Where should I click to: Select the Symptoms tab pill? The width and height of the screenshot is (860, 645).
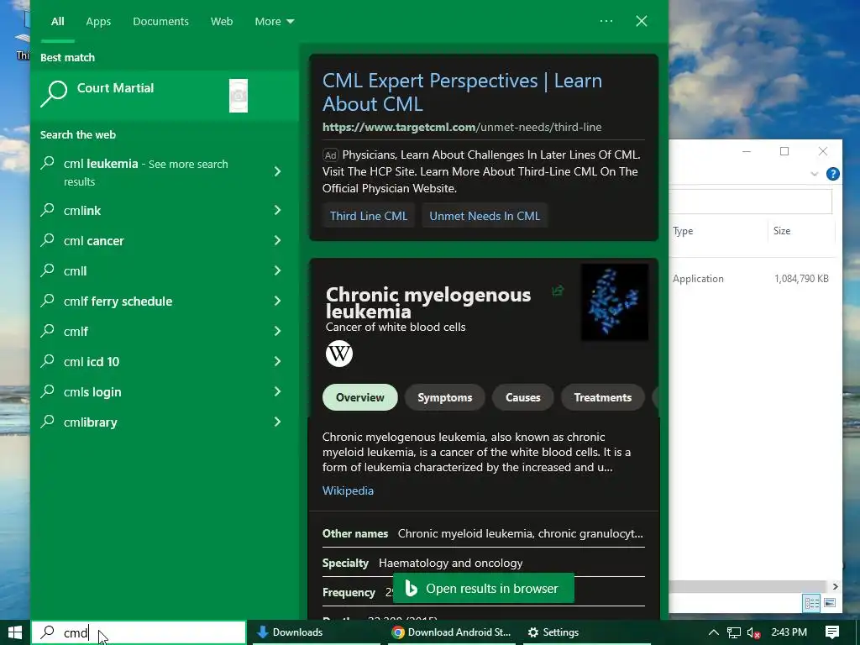point(445,397)
